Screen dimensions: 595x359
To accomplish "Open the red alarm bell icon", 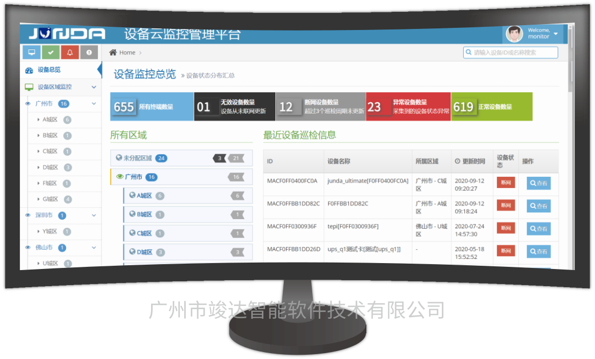I will pyautogui.click(x=70, y=52).
